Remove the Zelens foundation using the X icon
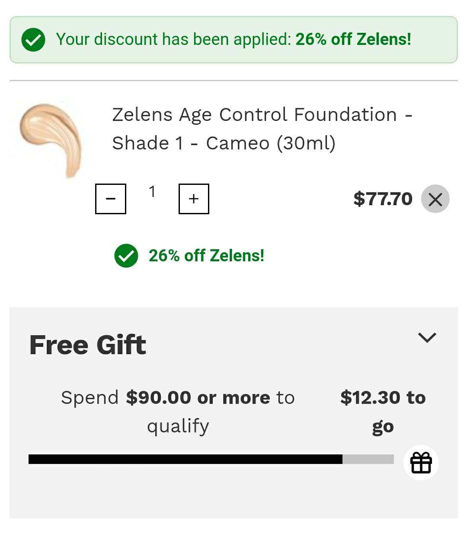Image resolution: width=467 pixels, height=546 pixels. click(435, 199)
